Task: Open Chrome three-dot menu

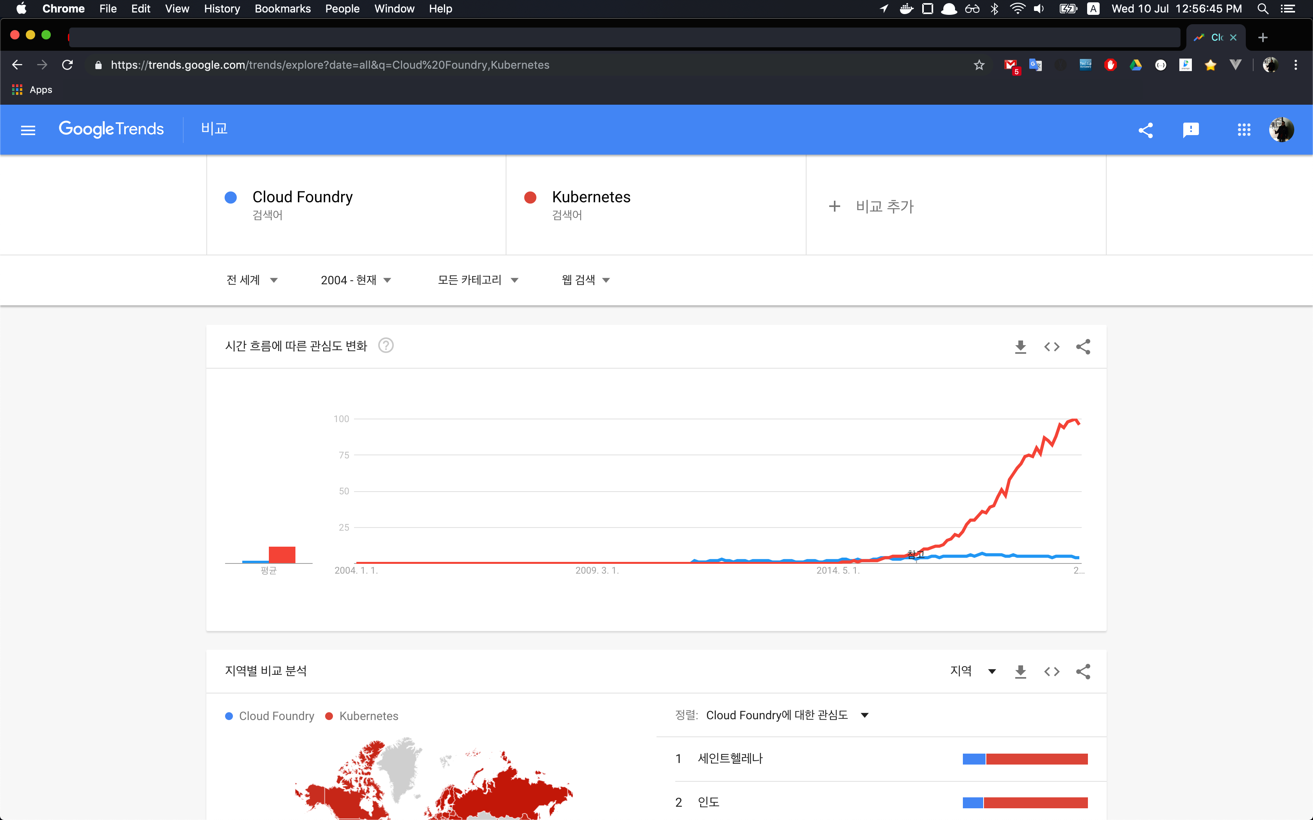Action: click(x=1296, y=65)
